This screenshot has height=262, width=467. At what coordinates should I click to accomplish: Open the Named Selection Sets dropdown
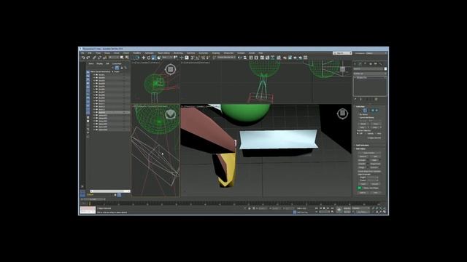(226, 57)
